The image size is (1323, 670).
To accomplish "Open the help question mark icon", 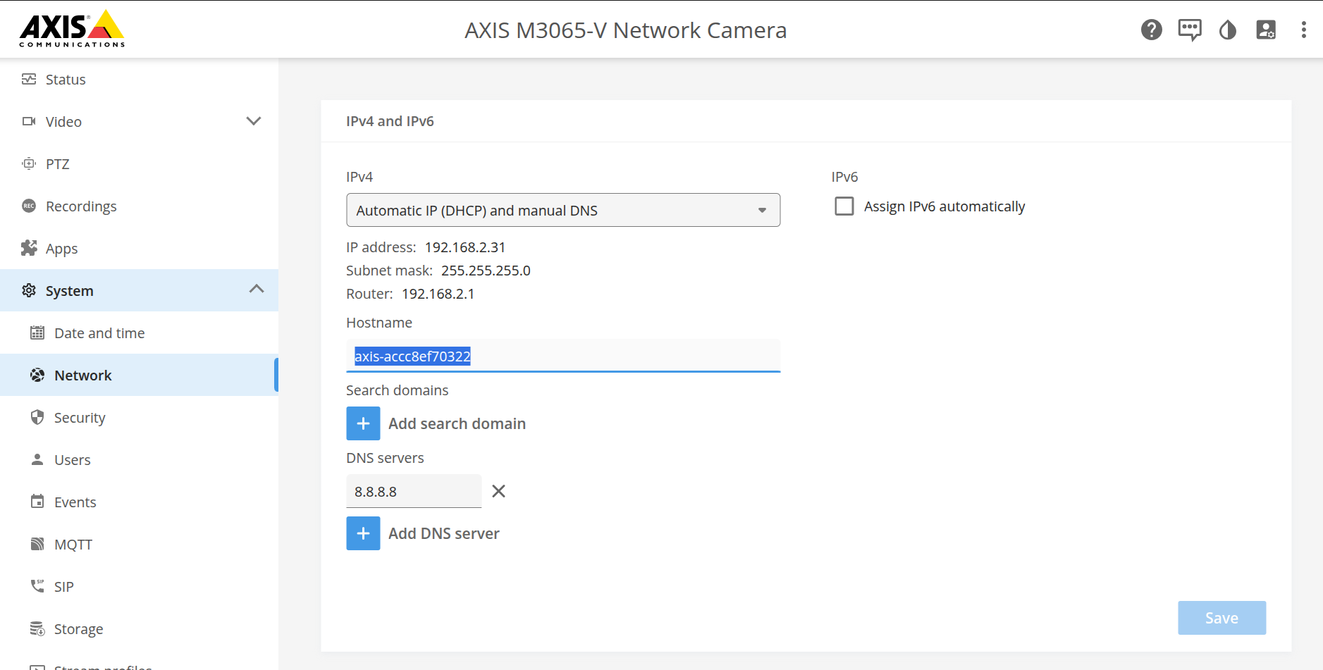I will tap(1151, 30).
